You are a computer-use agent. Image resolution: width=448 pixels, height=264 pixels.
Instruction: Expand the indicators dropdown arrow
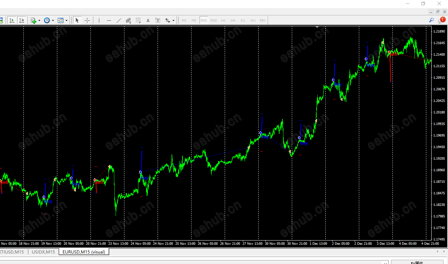39,20
